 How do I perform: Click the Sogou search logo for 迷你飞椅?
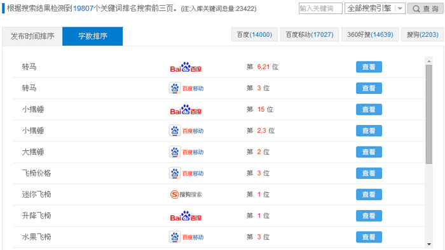pyautogui.click(x=186, y=195)
